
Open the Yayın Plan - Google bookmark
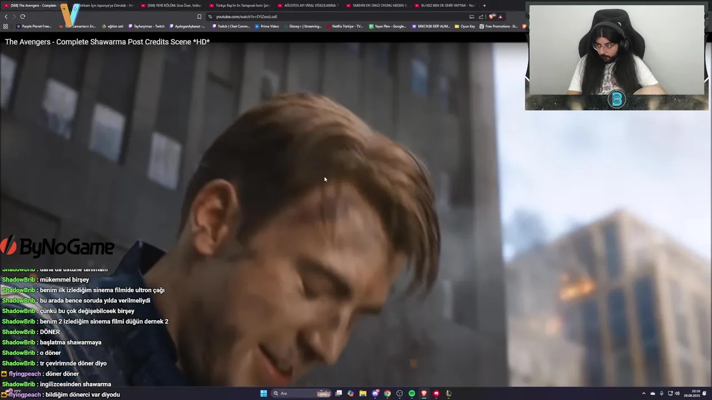pos(387,26)
